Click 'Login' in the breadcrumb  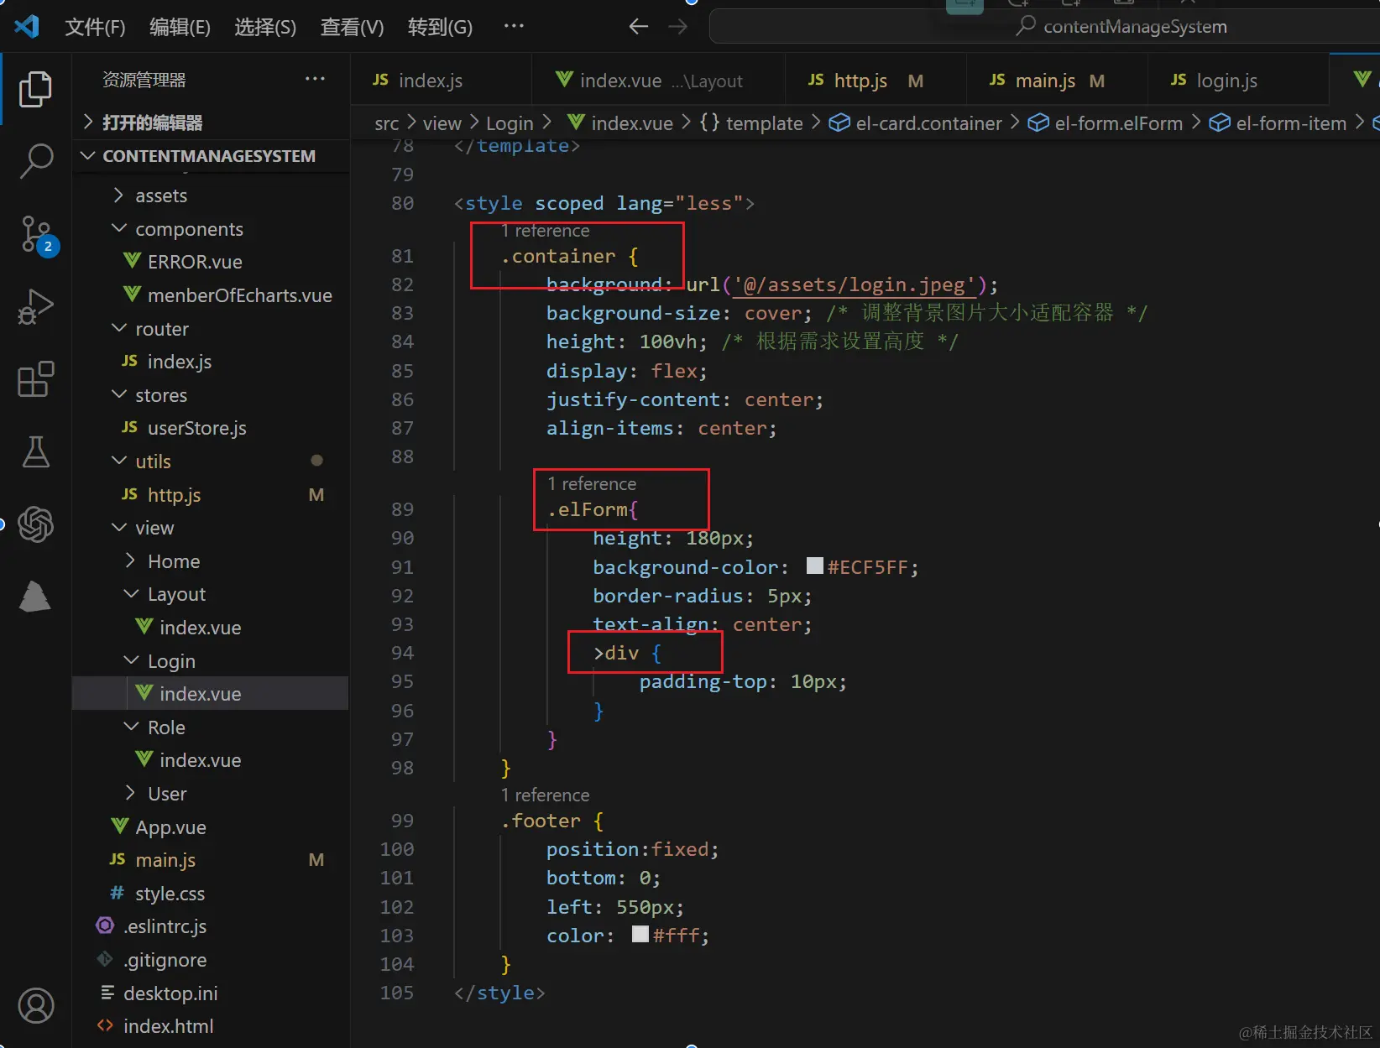[510, 123]
